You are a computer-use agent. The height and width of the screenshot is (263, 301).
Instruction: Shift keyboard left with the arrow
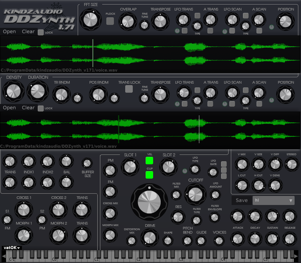pos(3,256)
